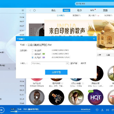Click the green HQ badge in dialog
This screenshot has height=114, width=114.
click(x=44, y=54)
